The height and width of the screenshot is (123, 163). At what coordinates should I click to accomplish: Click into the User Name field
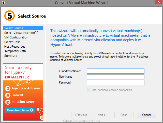(x=116, y=77)
